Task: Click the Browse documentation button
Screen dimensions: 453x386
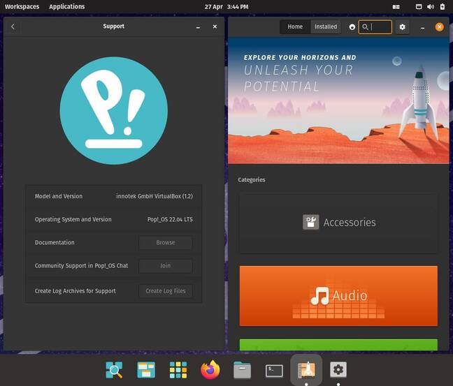Action: tap(166, 243)
